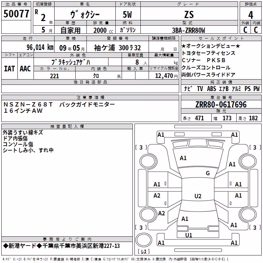Click the registration number 袖ケ浦 300ラ32
The width and height of the screenshot is (263, 263).
pos(117,48)
